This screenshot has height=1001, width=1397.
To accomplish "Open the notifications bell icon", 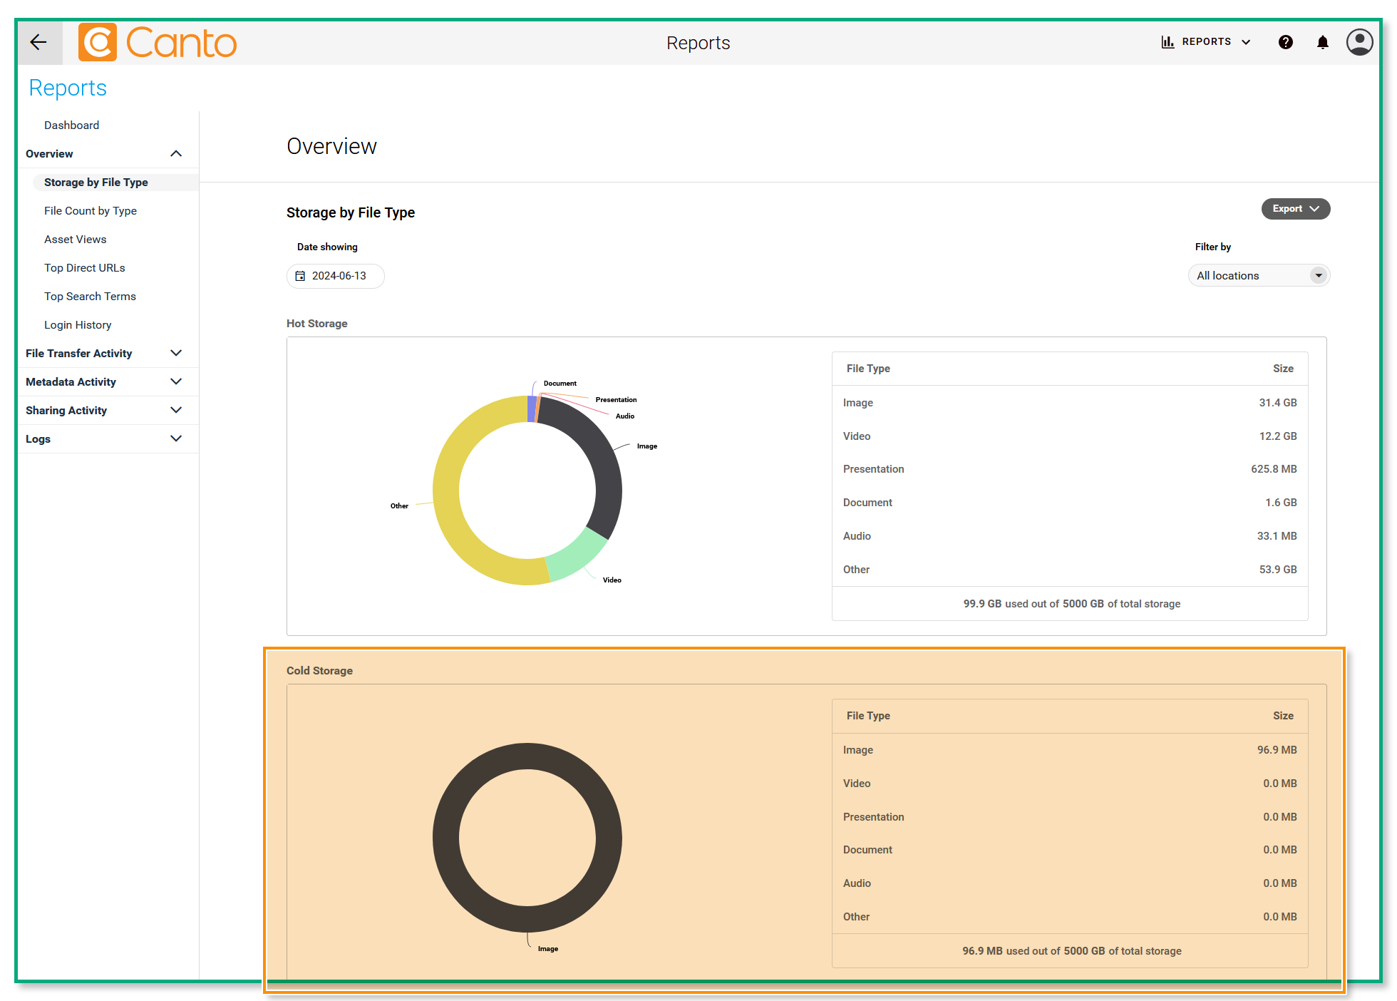I will (1322, 43).
